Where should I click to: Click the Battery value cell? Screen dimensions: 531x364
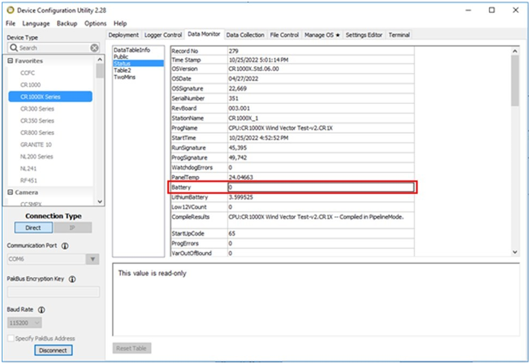pyautogui.click(x=321, y=187)
